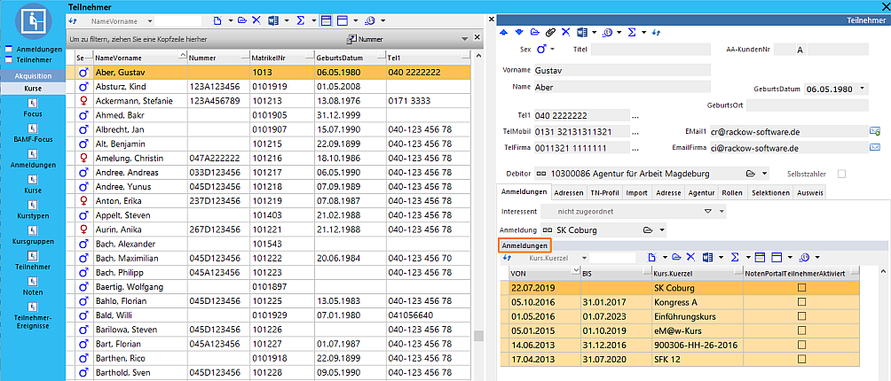Expand the Nummer grouping bar dropdown arrow

464,40
